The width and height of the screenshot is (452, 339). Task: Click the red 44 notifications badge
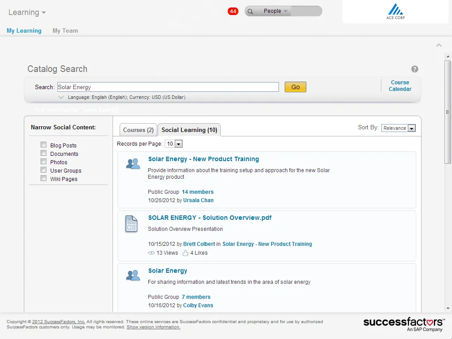233,11
